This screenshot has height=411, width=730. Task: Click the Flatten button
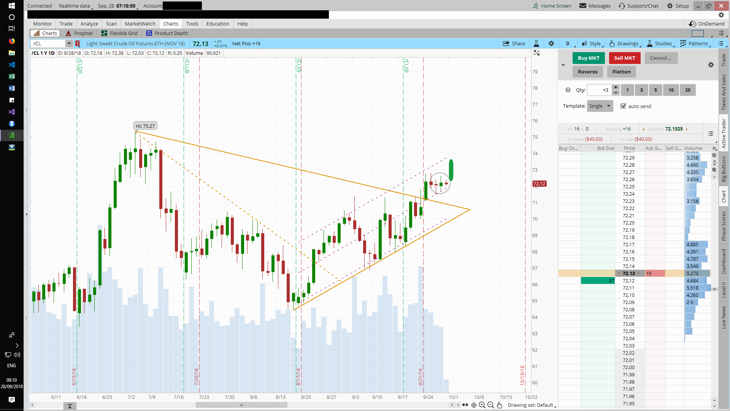622,72
